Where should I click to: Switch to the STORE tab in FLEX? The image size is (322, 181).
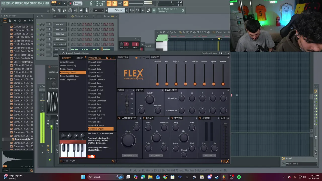pos(80,58)
